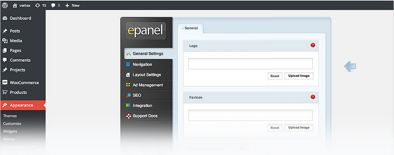Screen dimensions: 394x155
Task: Select Layout Settings in epanel sidebar
Action: coord(147,75)
